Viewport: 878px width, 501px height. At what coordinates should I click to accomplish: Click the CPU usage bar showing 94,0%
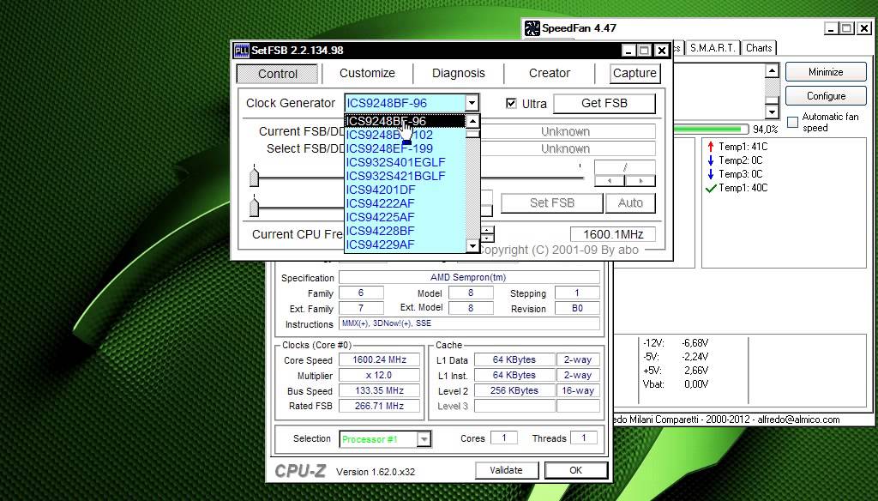point(711,130)
